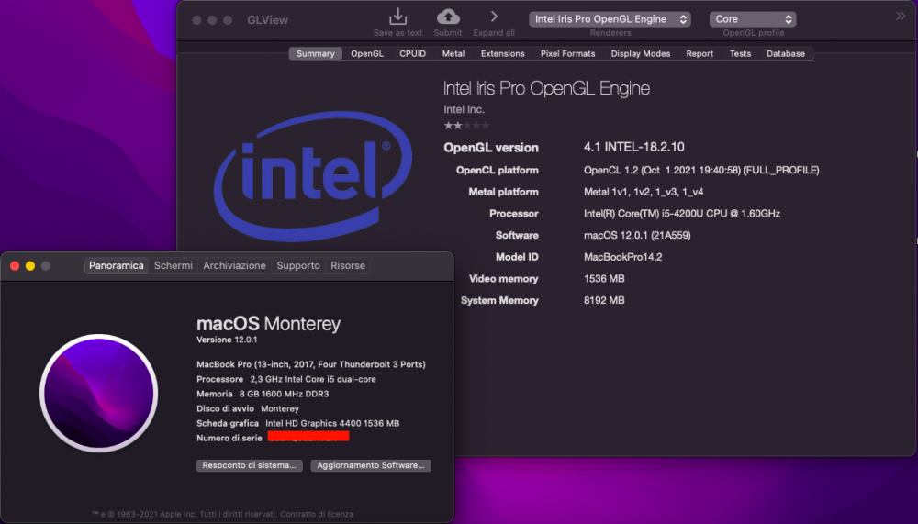The image size is (918, 524).
Task: Click the Memoria 8 GB 1600 MHz DDR3 line
Action: point(263,394)
